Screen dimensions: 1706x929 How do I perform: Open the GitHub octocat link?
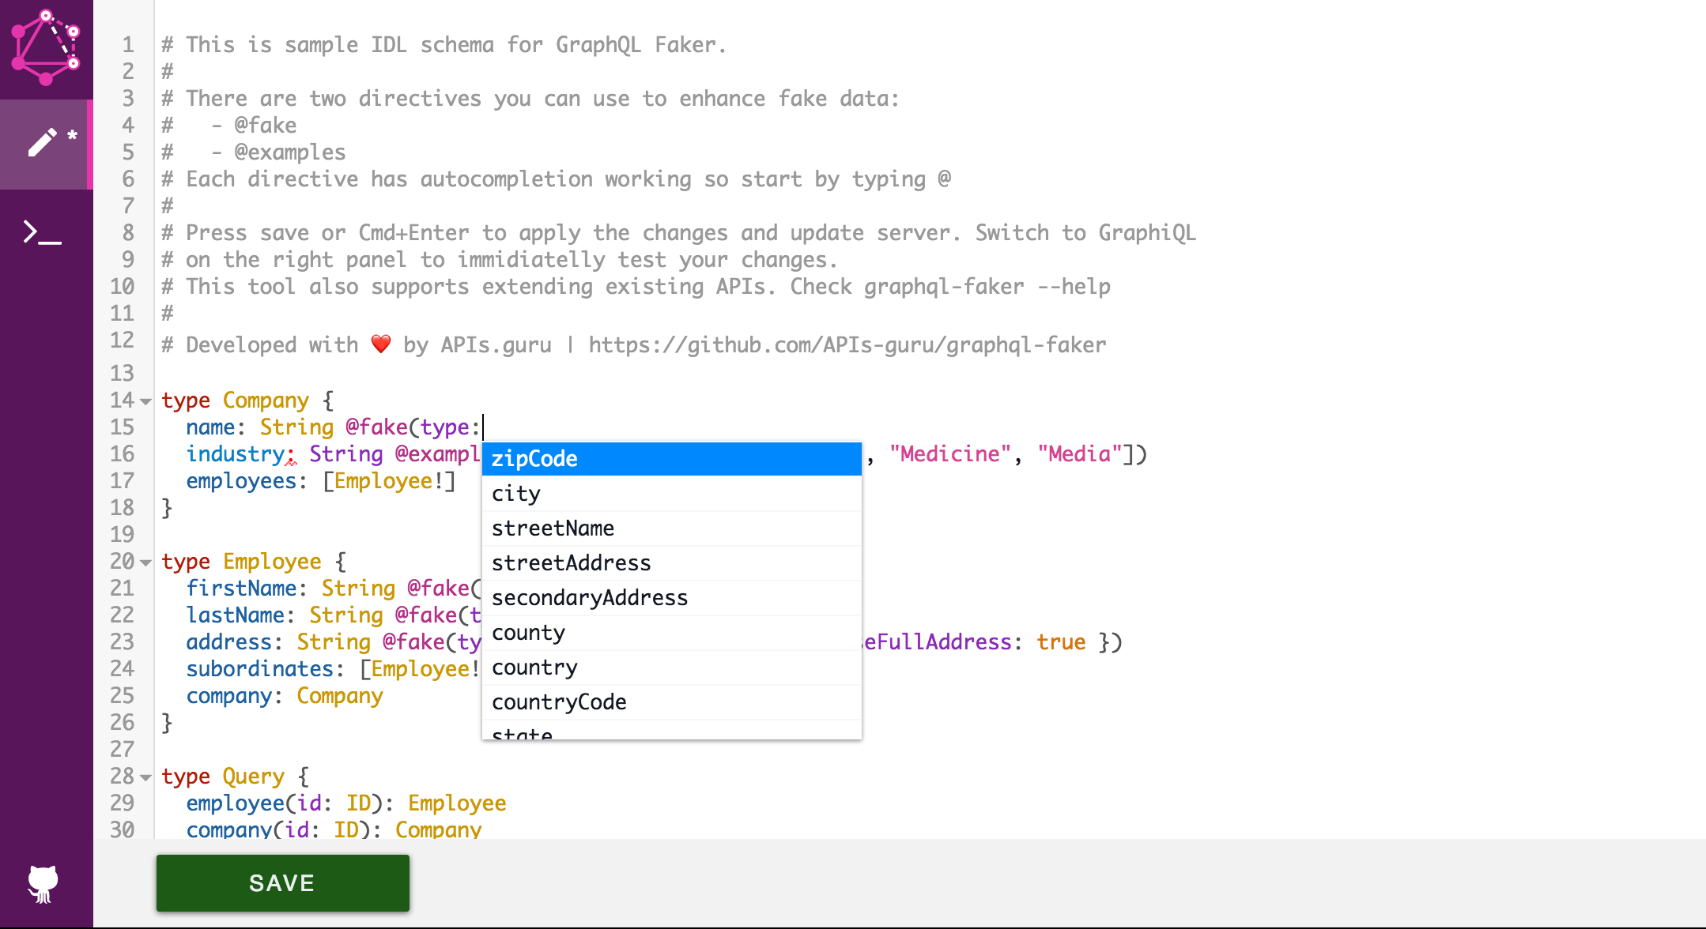pos(43,883)
